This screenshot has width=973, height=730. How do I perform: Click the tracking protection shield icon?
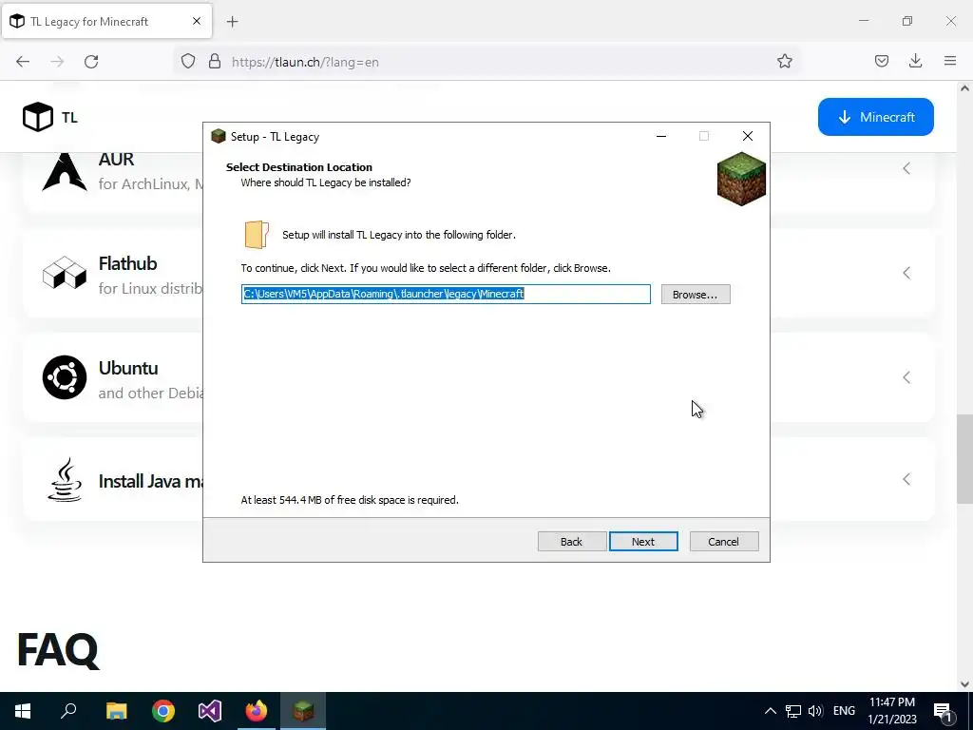pos(188,62)
